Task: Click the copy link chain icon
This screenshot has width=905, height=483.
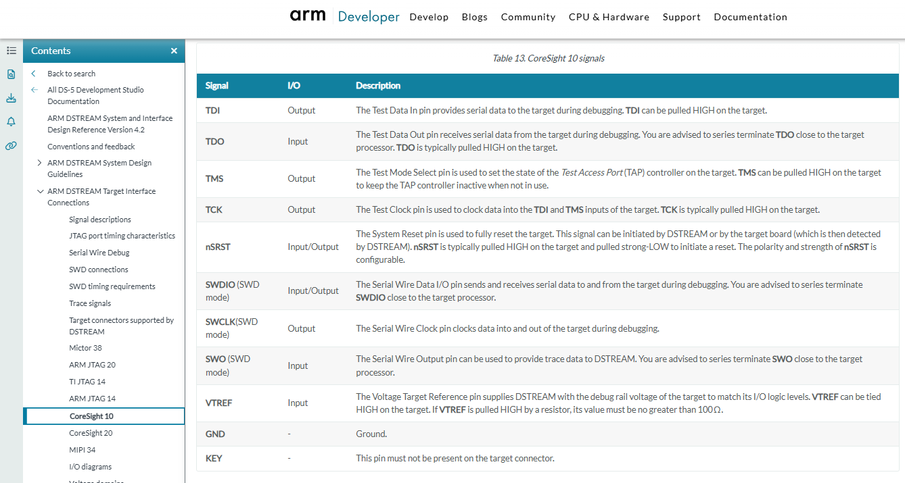Action: [11, 145]
